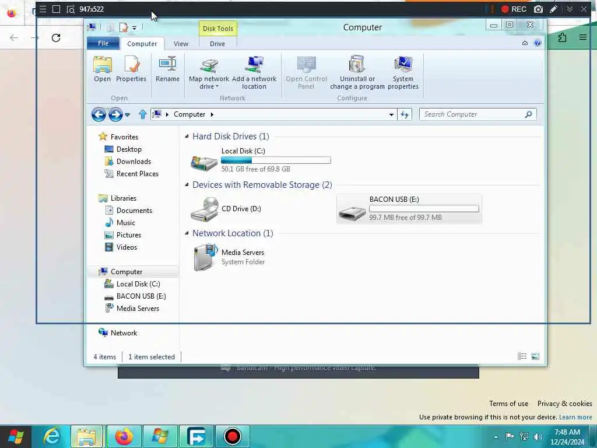Select Recent Places in Favorites
This screenshot has width=597, height=448.
(138, 174)
